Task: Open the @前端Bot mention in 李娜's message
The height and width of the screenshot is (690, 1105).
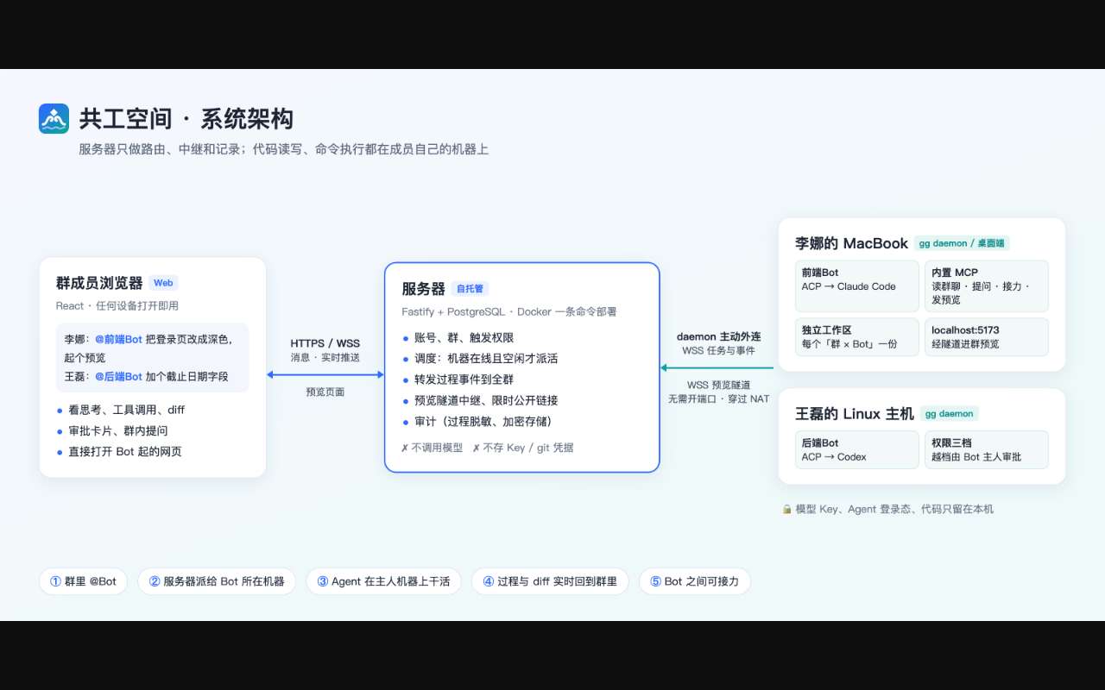Action: 118,339
